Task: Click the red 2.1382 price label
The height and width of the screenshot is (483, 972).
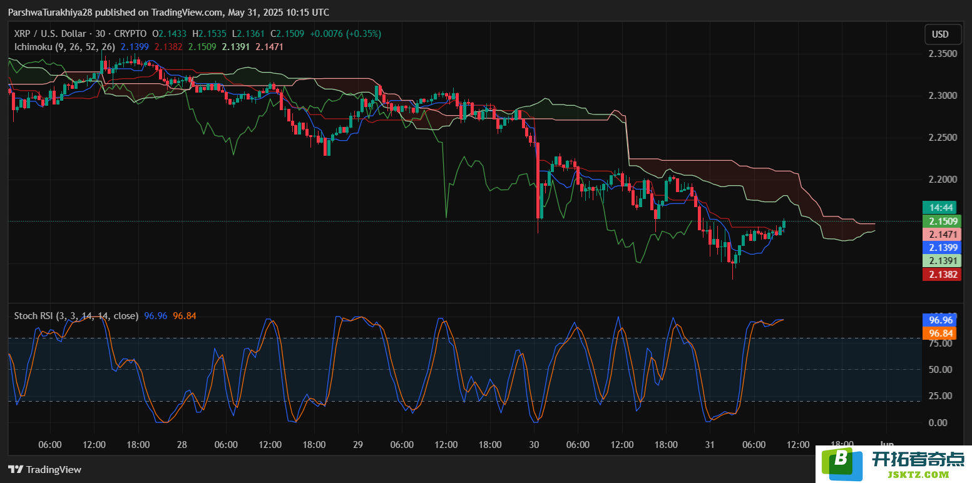Action: 943,274
